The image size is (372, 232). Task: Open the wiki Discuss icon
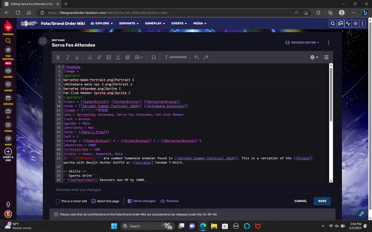(340, 24)
